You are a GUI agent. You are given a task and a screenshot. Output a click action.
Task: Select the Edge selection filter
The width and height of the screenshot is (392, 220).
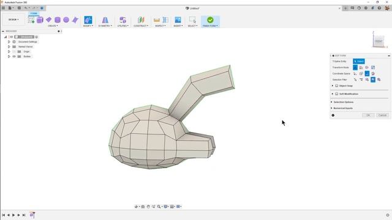(x=361, y=79)
